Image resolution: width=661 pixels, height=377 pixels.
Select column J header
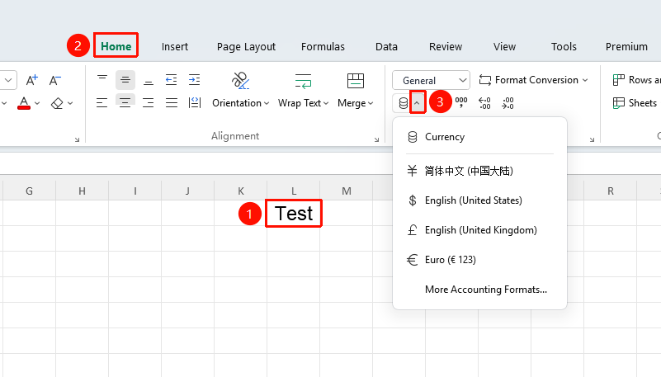point(187,191)
